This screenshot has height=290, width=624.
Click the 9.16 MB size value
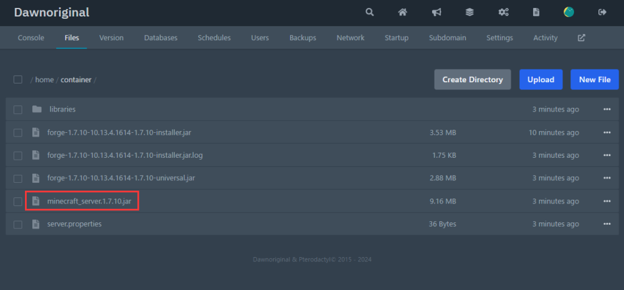click(x=443, y=201)
